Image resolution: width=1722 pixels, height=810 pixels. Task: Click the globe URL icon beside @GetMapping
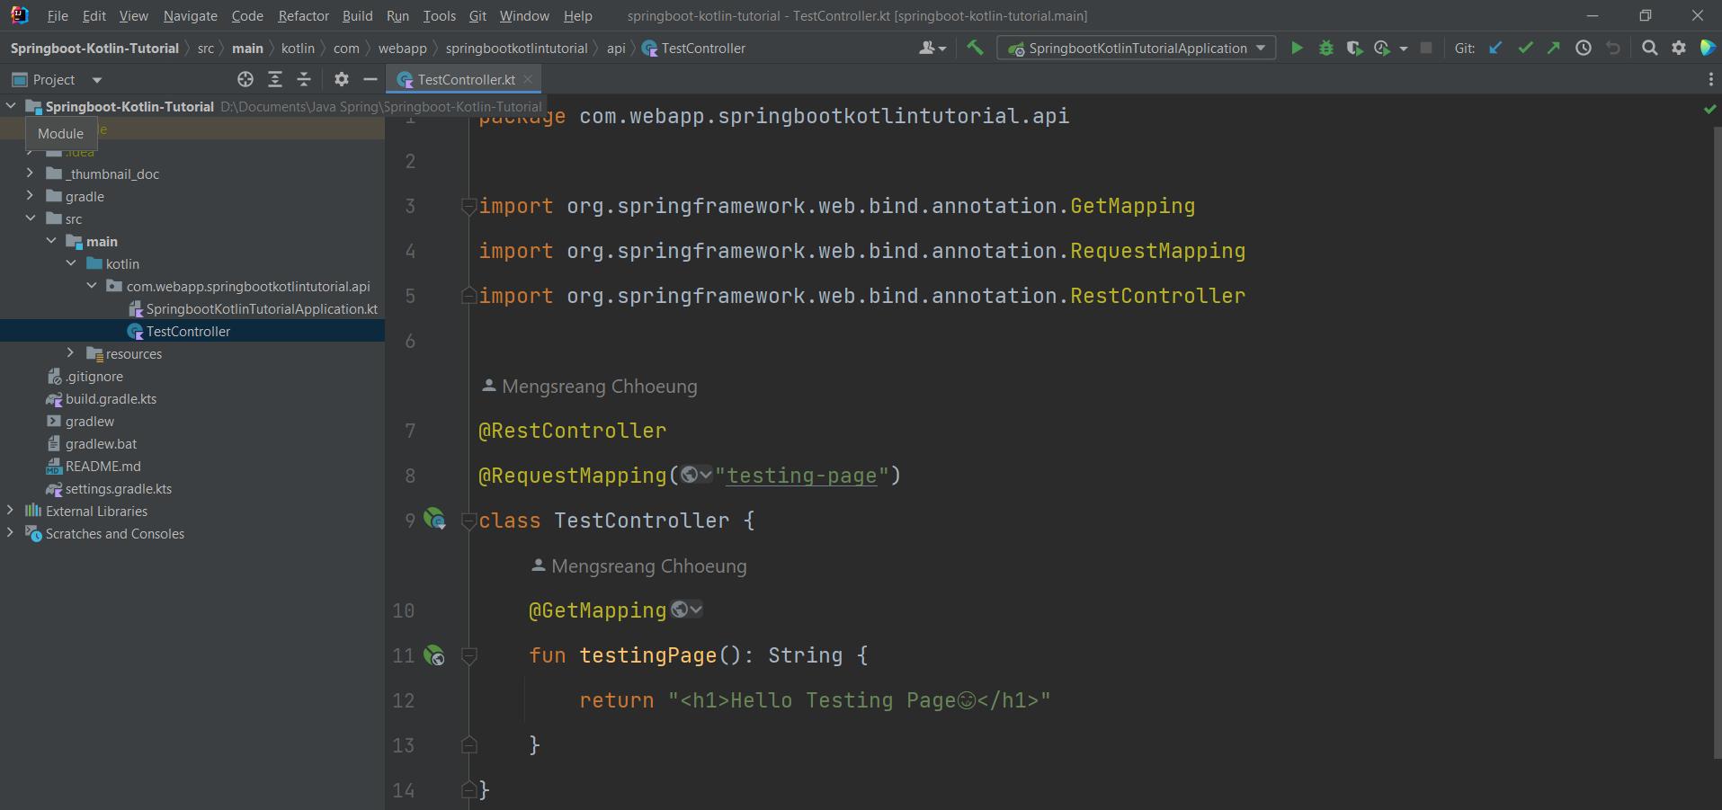pyautogui.click(x=686, y=610)
